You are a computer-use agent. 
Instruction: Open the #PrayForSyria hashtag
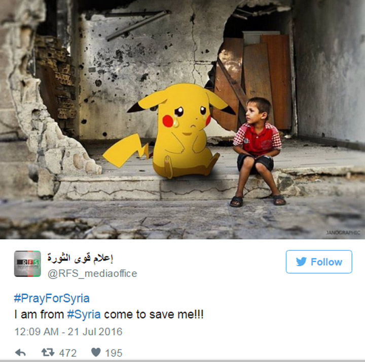pyautogui.click(x=52, y=298)
